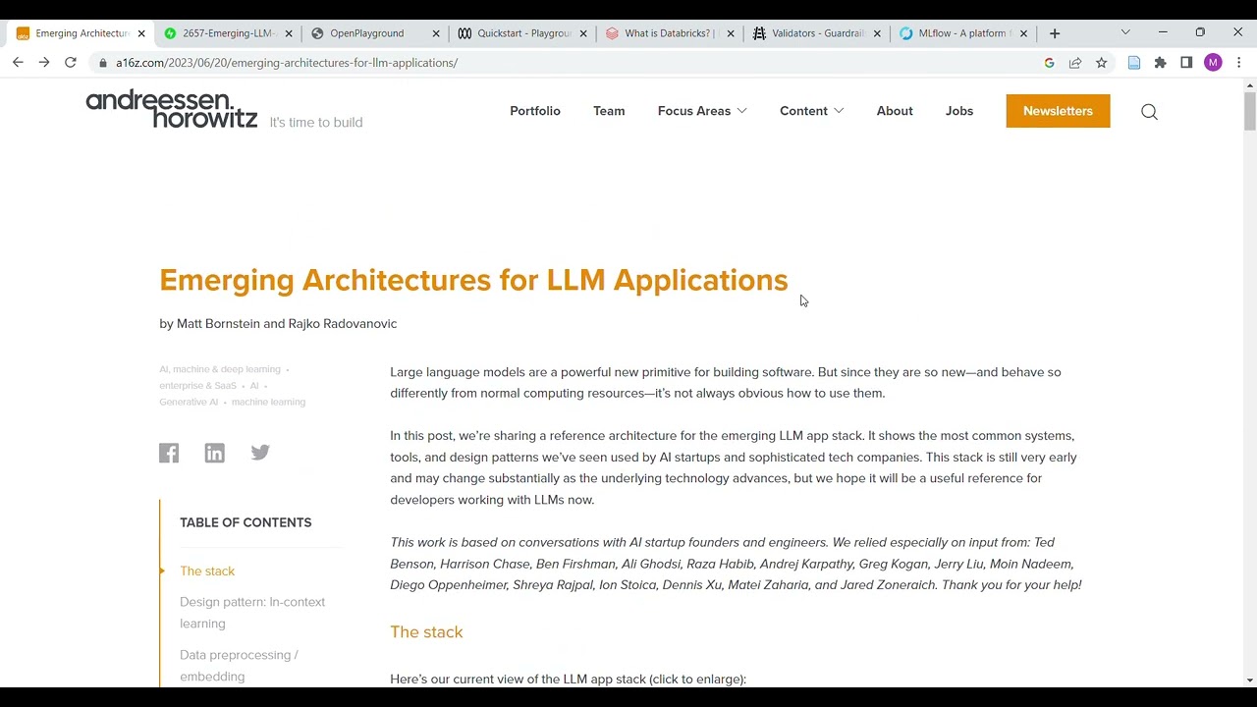Image resolution: width=1257 pixels, height=707 pixels.
Task: Open AI, machine & deep learning tag
Action: point(220,369)
